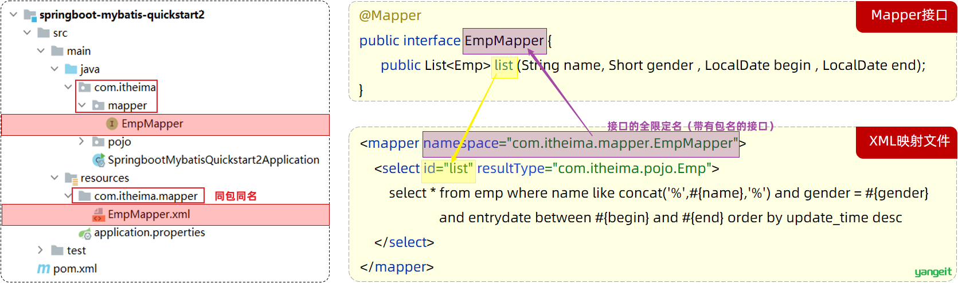Screen dimensions: 958x283
Task: Click the closing </select> tag
Action: coord(404,242)
